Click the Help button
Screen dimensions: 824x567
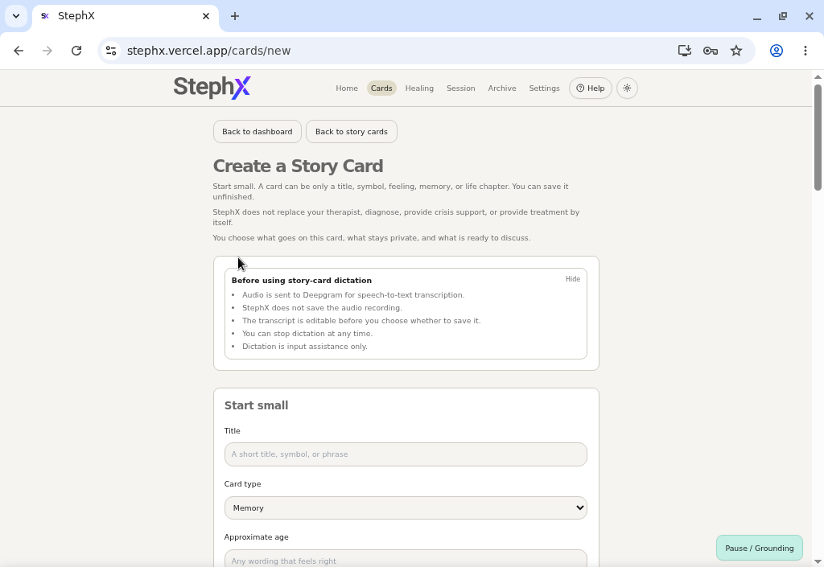pyautogui.click(x=590, y=88)
